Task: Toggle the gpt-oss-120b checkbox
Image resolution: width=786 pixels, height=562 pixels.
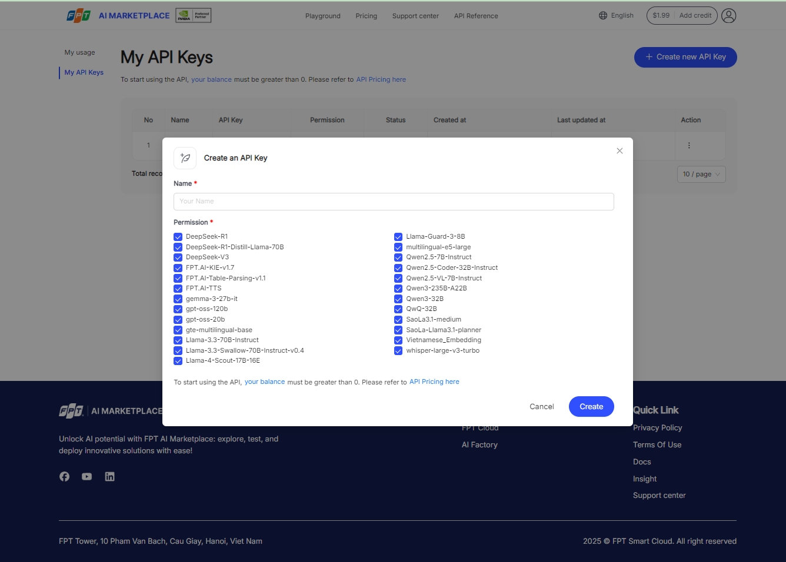Action: 178,309
